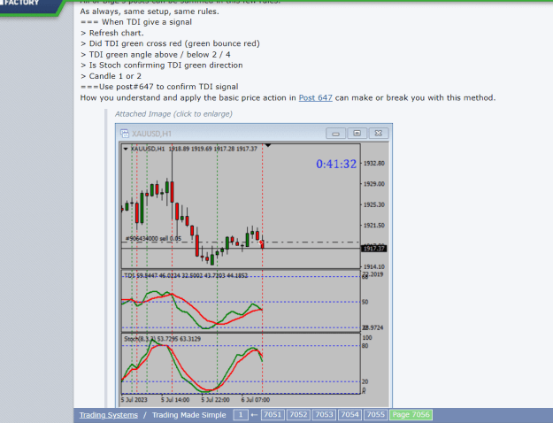Click the dropdown triangle beside XAUUSD,H1 label
This screenshot has width=553, height=423.
coord(126,149)
